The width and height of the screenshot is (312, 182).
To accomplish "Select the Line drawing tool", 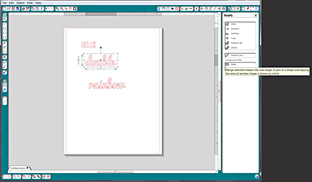I will pos(4,24).
